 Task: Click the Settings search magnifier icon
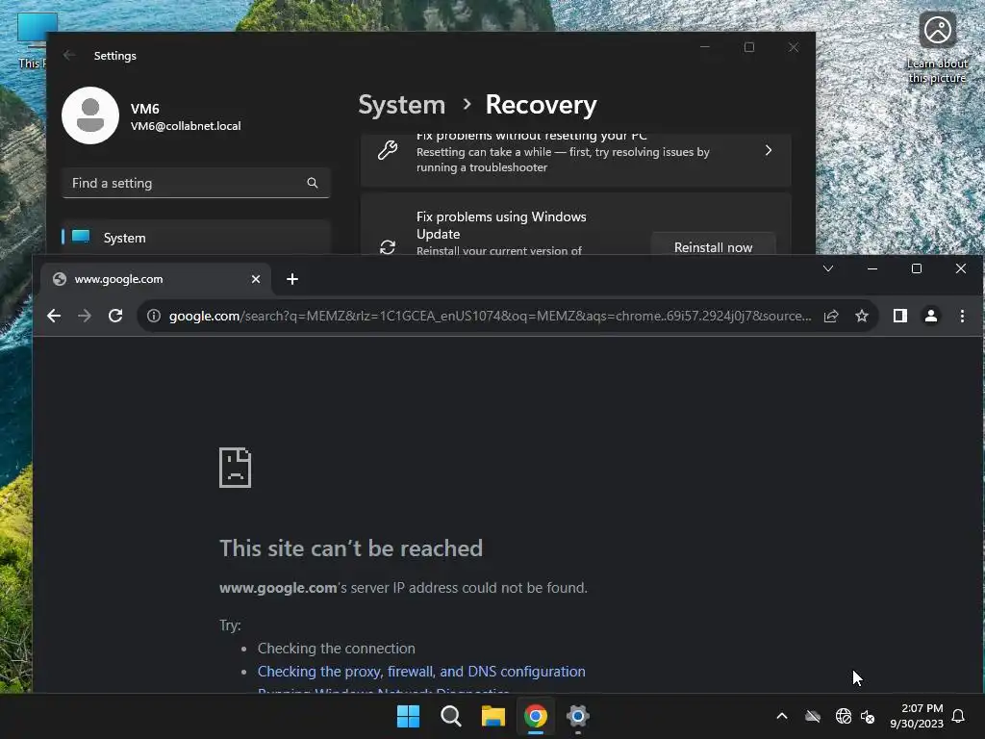tap(313, 183)
